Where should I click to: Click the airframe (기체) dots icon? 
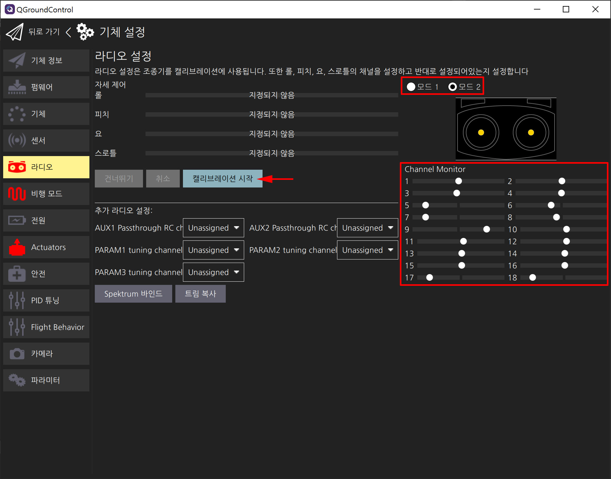17,114
